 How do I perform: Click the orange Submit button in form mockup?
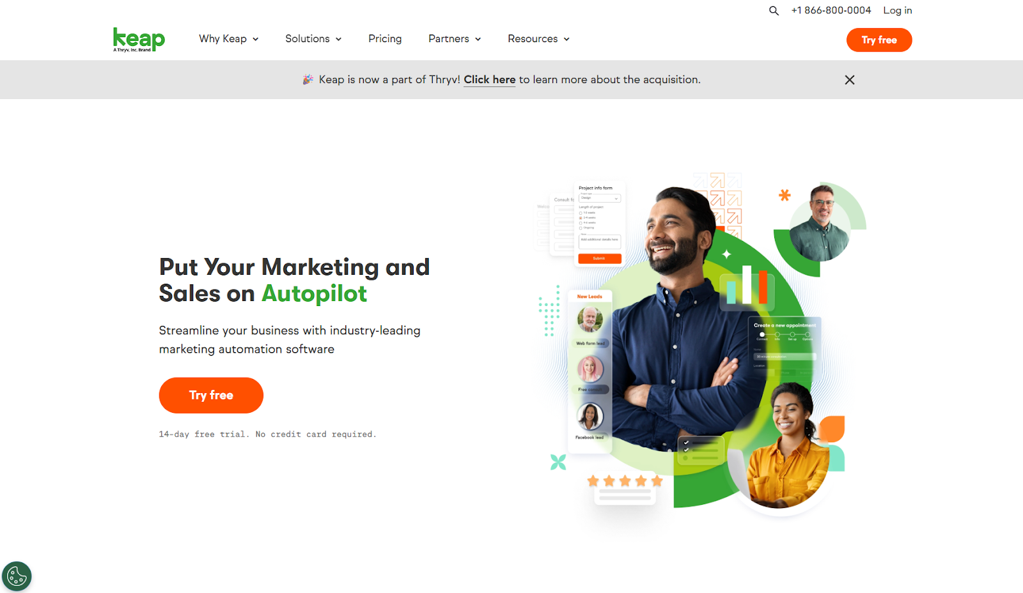tap(600, 258)
